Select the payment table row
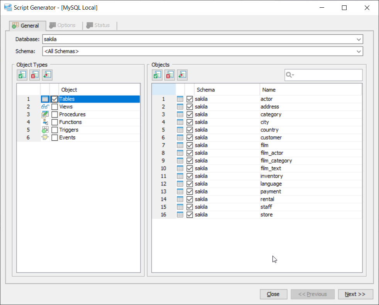 coord(271,192)
